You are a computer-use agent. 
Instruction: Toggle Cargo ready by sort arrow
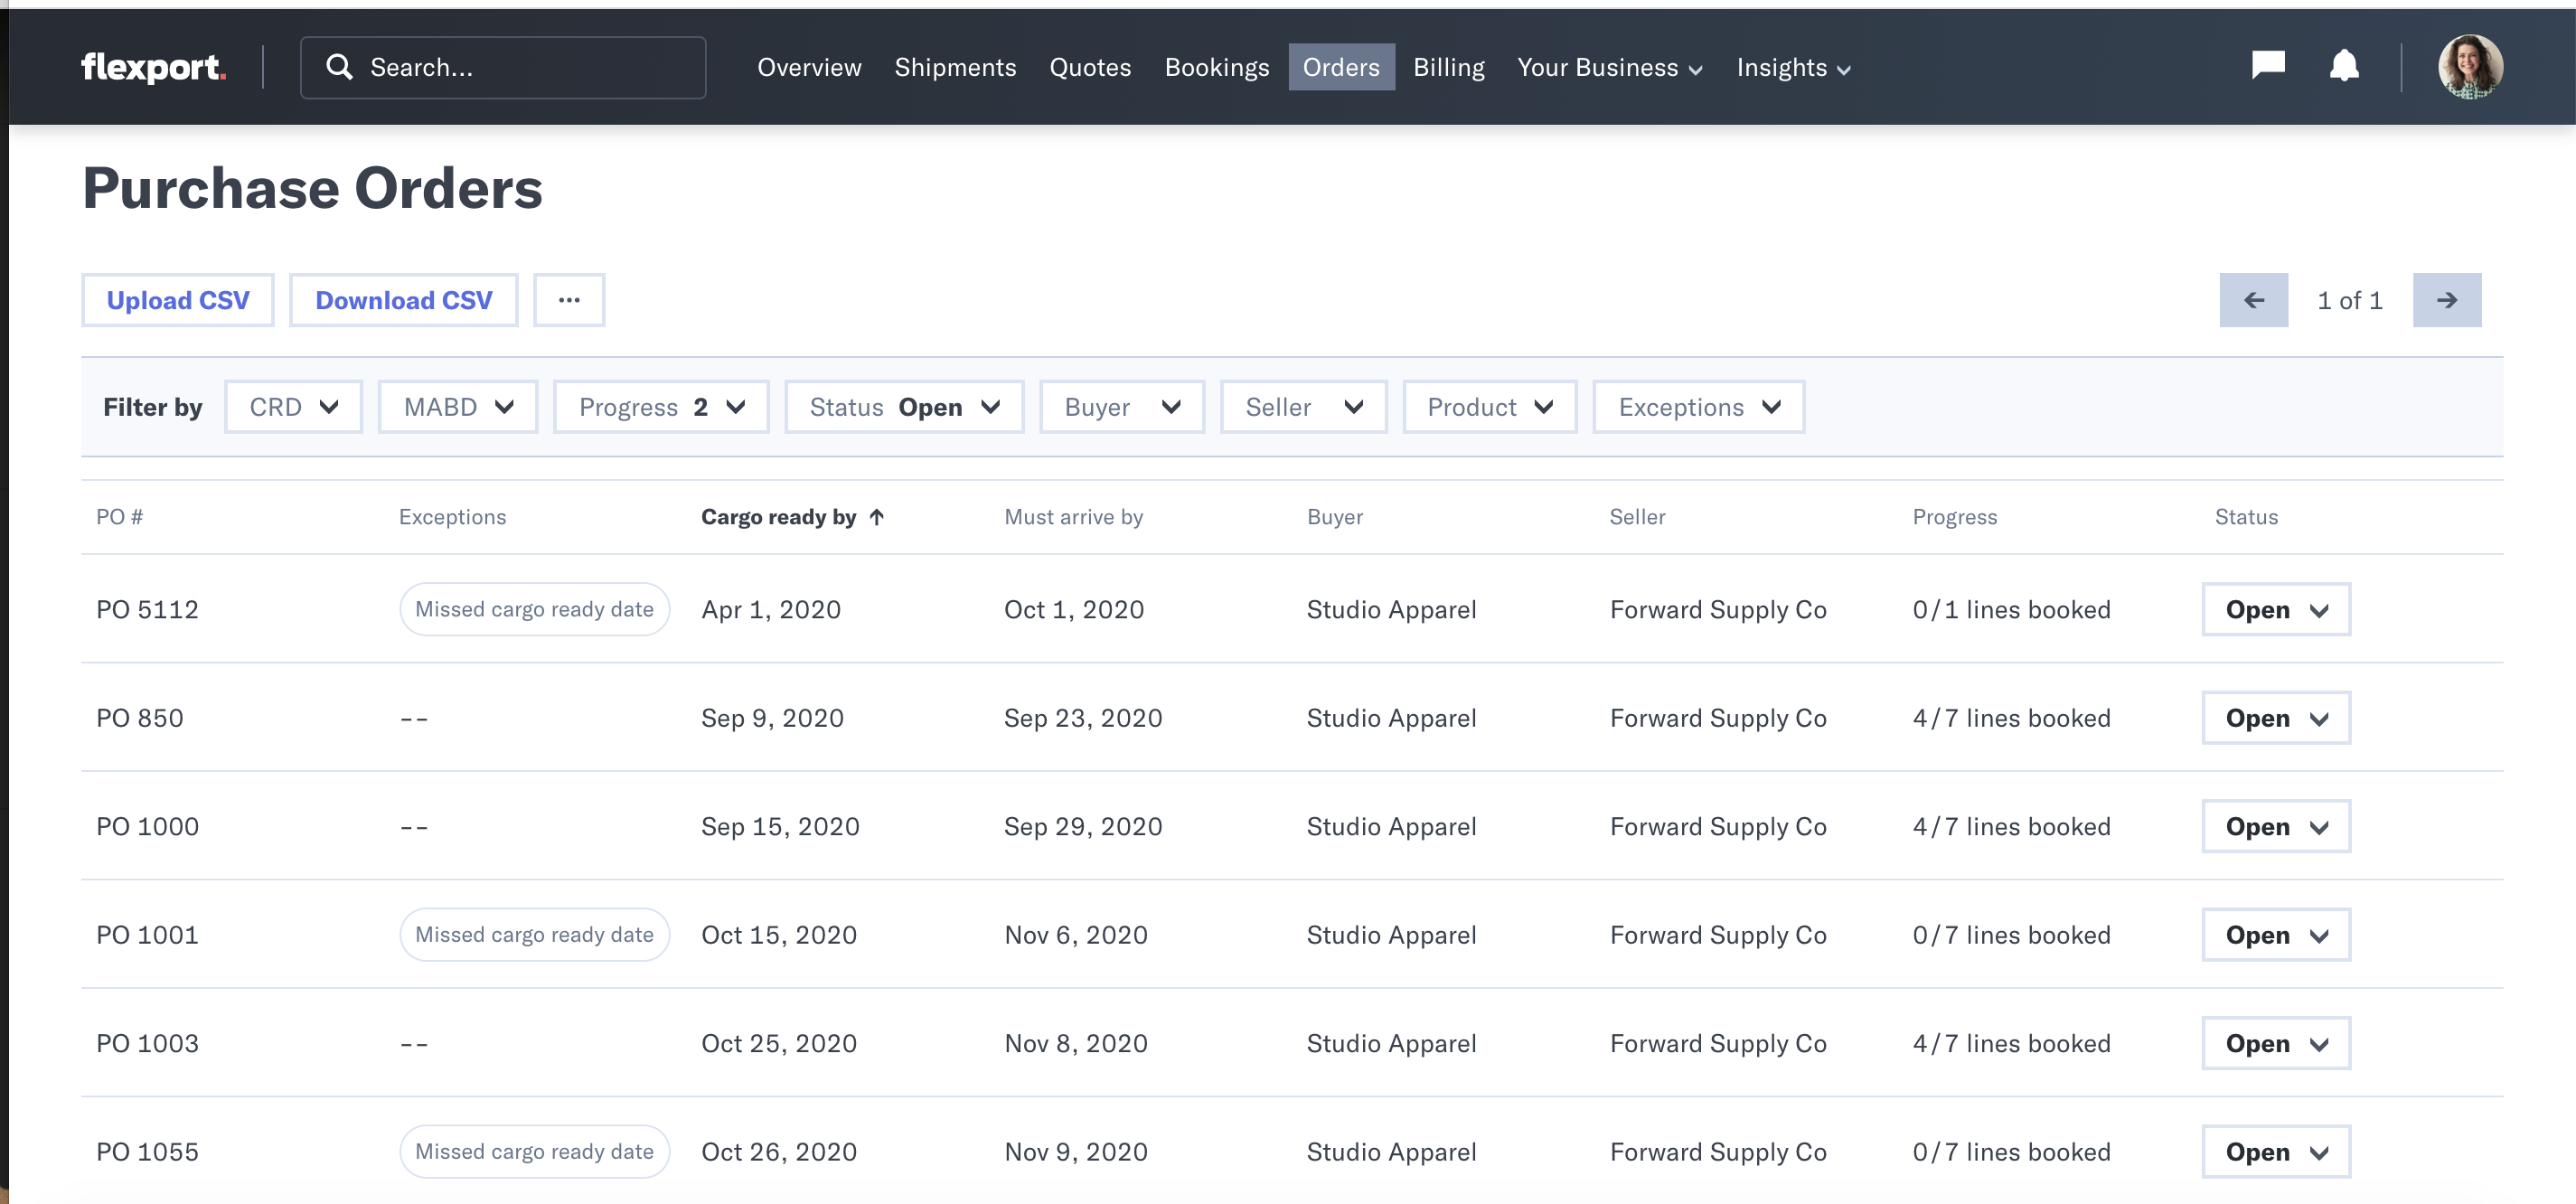[x=877, y=517]
